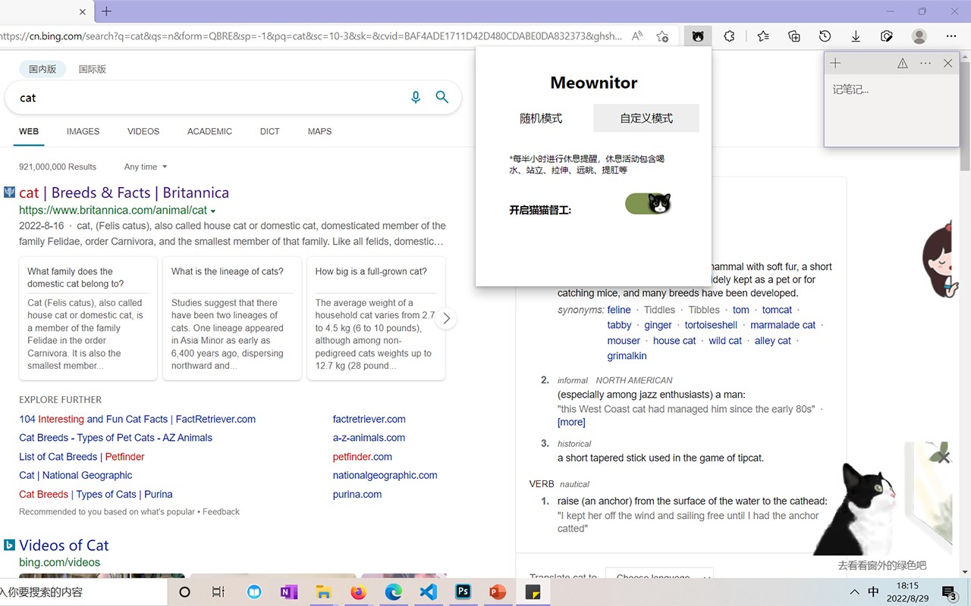Toggle the 开启猫猫督工 cat switch
This screenshot has width=971, height=606.
(648, 204)
